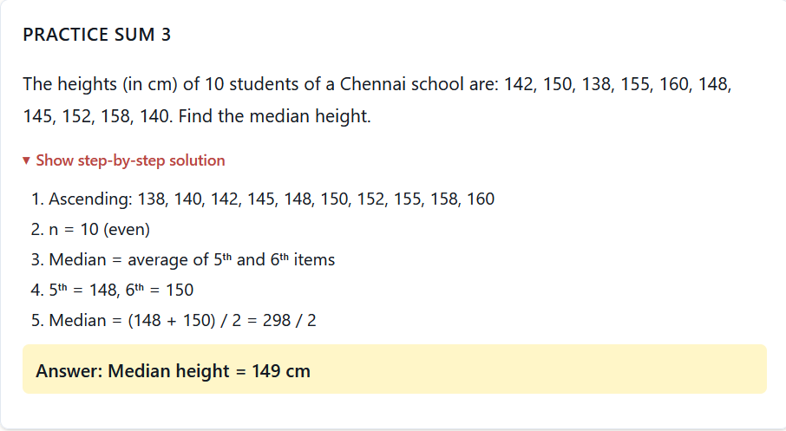Click step 4 '5th = 148, 6th = 150'

(x=121, y=290)
